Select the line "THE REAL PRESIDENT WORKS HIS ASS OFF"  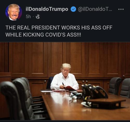point(59,28)
